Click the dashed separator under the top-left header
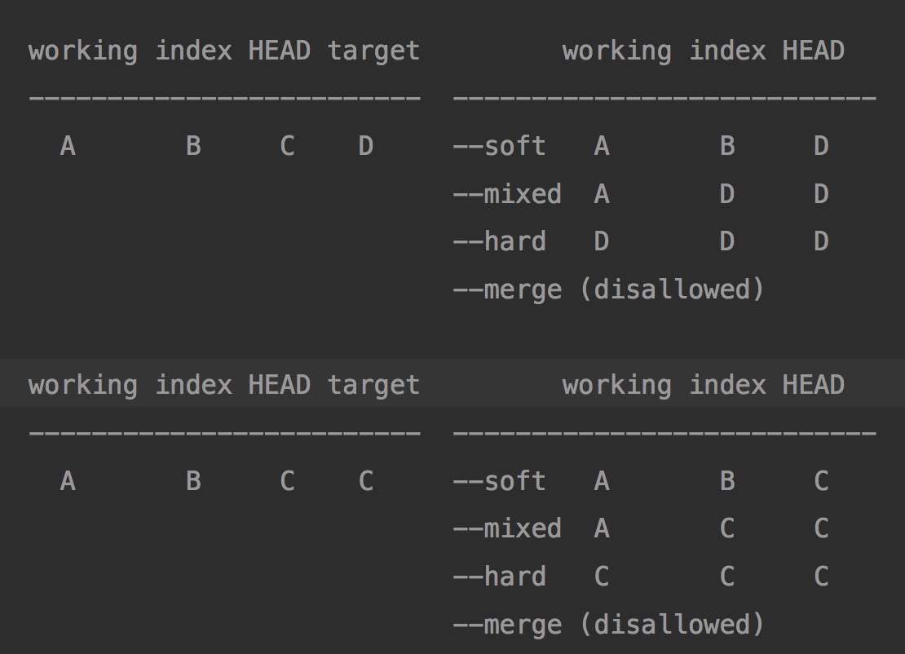 point(224,98)
